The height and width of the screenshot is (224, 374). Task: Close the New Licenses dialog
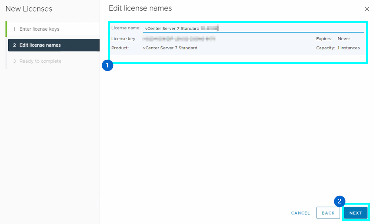pyautogui.click(x=367, y=9)
